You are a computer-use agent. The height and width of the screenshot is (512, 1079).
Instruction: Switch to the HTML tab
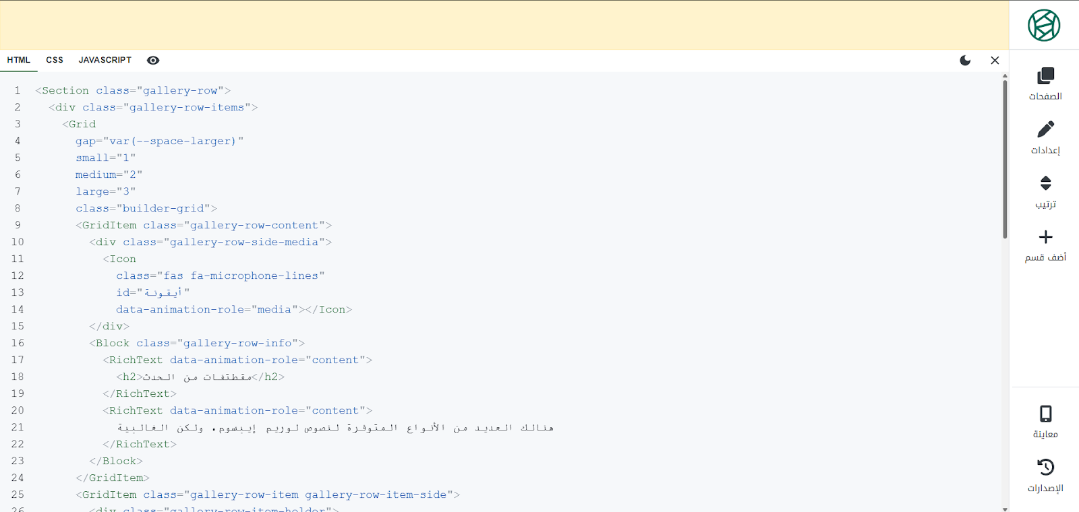[x=19, y=60]
